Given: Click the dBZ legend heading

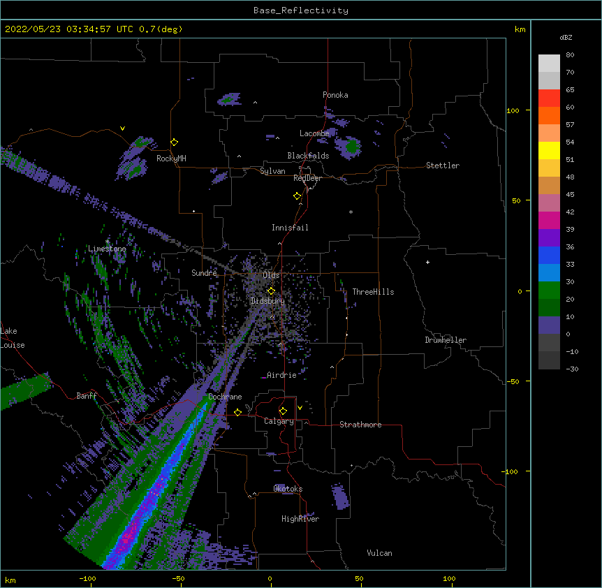Looking at the screenshot, I should tap(566, 37).
